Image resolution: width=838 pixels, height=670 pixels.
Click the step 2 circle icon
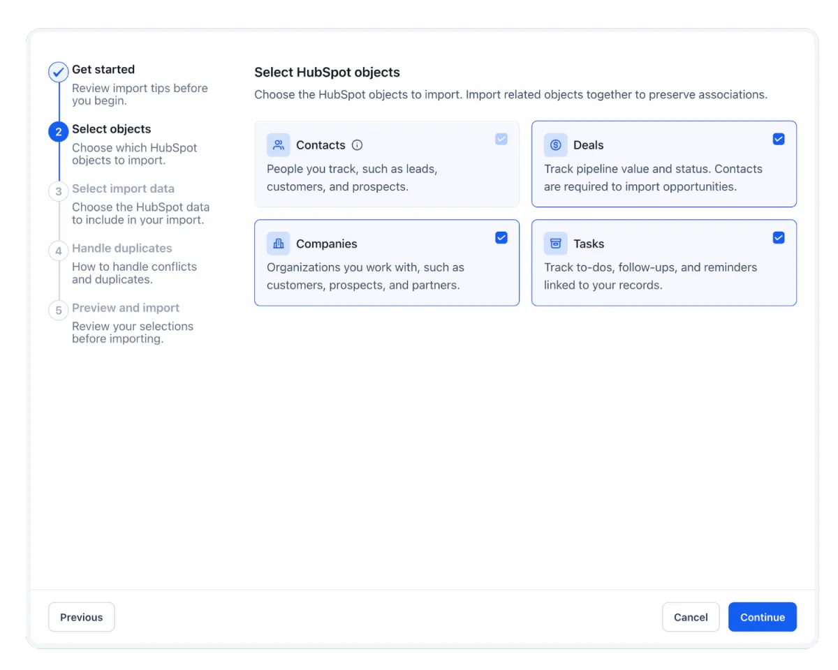point(59,131)
